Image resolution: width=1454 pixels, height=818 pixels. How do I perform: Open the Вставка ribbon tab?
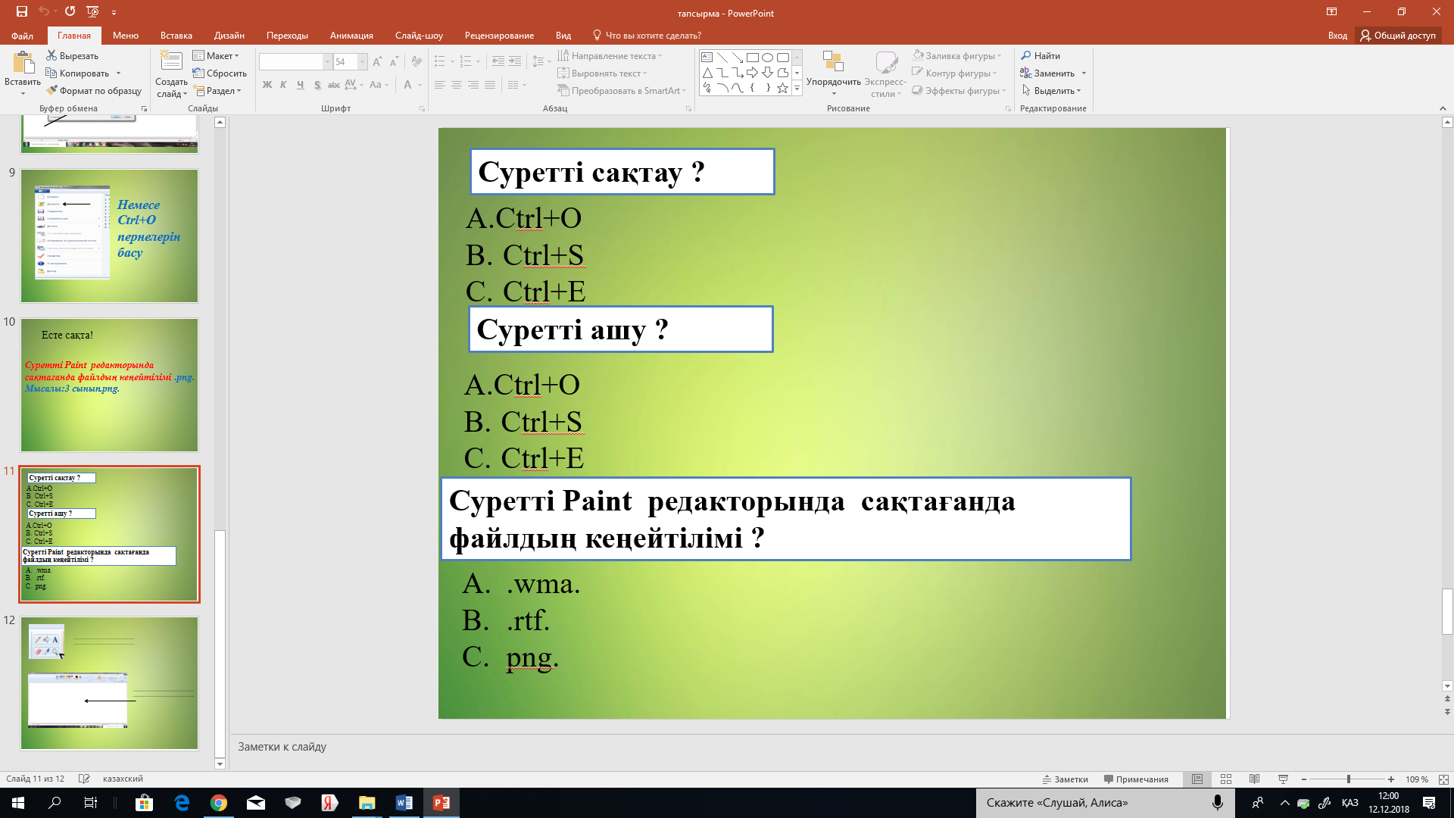pyautogui.click(x=176, y=36)
